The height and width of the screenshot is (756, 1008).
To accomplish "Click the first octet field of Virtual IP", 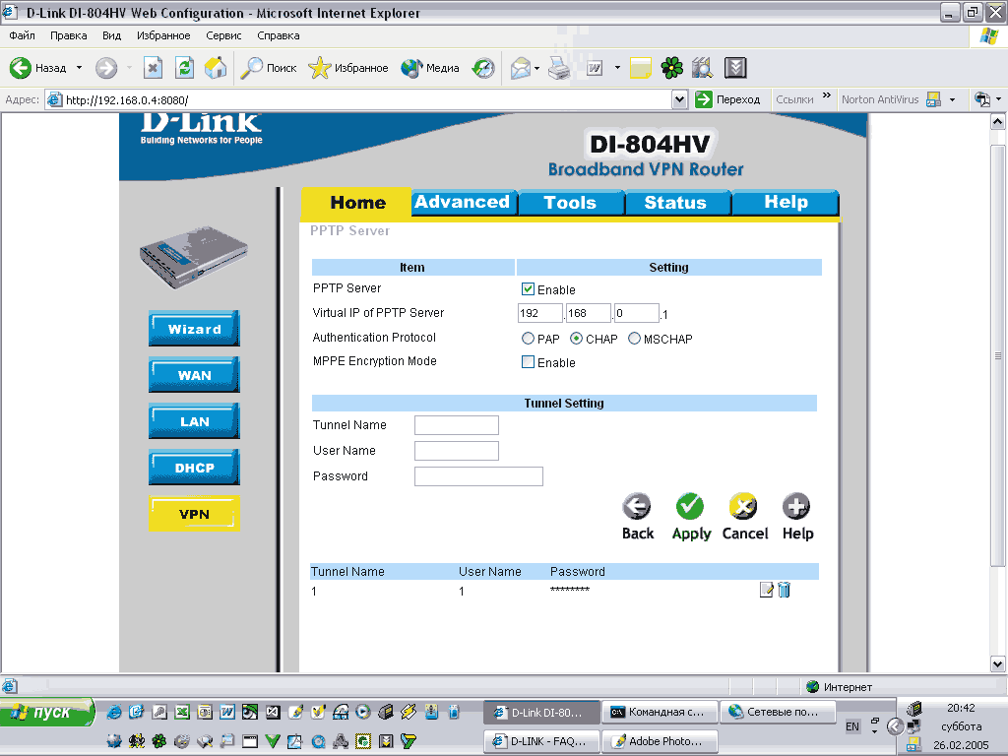I will (540, 313).
